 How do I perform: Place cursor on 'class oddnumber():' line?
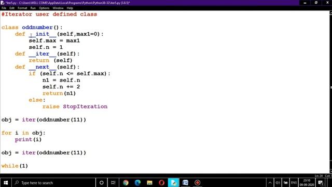click(32, 28)
